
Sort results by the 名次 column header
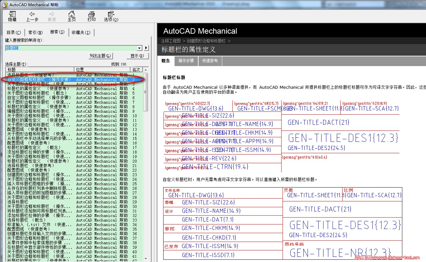click(136, 70)
